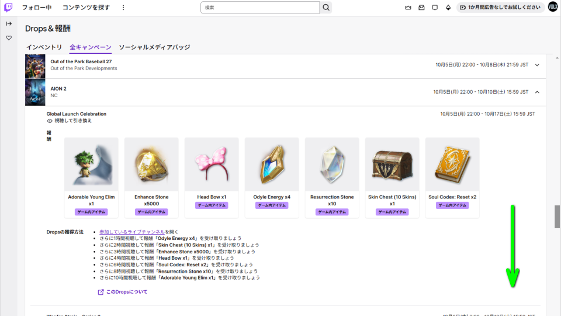Switch to ソーシャルメディアバッジ tab

coord(154,47)
